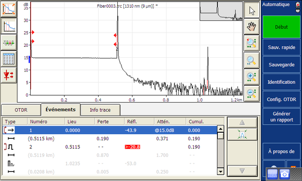Move to next event with down triangle
The image size is (302, 181).
point(242,171)
